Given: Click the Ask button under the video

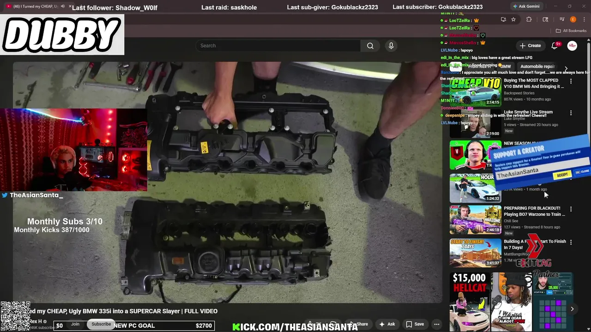Looking at the screenshot, I should (387, 324).
